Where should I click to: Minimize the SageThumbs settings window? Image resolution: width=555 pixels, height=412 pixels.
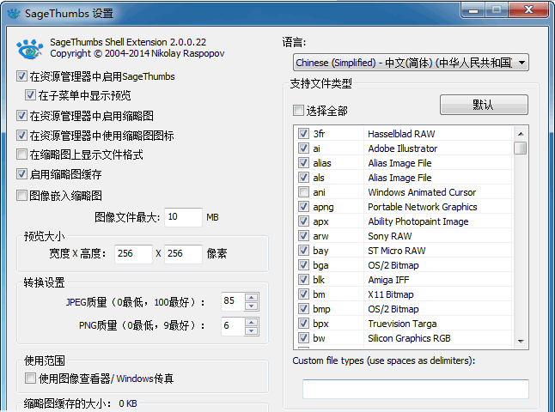click(x=473, y=10)
